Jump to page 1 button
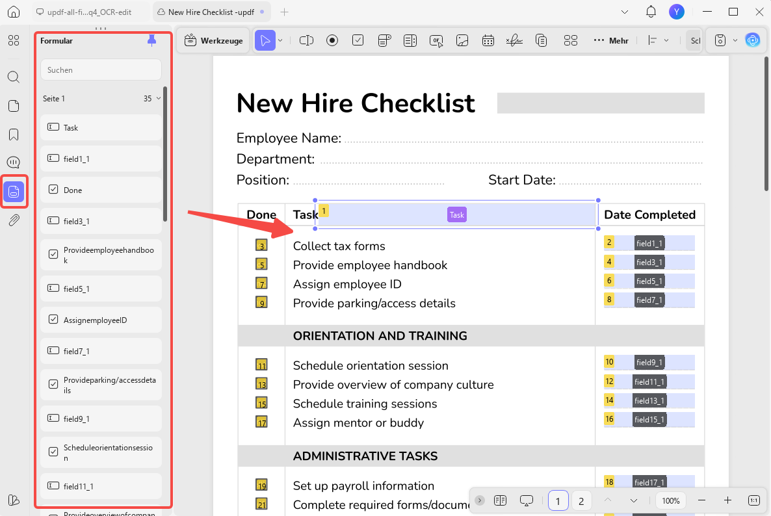 click(558, 501)
